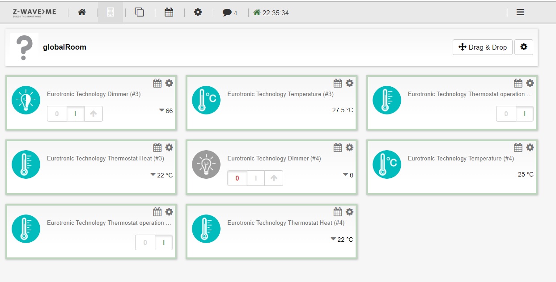Open notifications speech bubble with 4
This screenshot has height=282, width=556.
point(230,13)
